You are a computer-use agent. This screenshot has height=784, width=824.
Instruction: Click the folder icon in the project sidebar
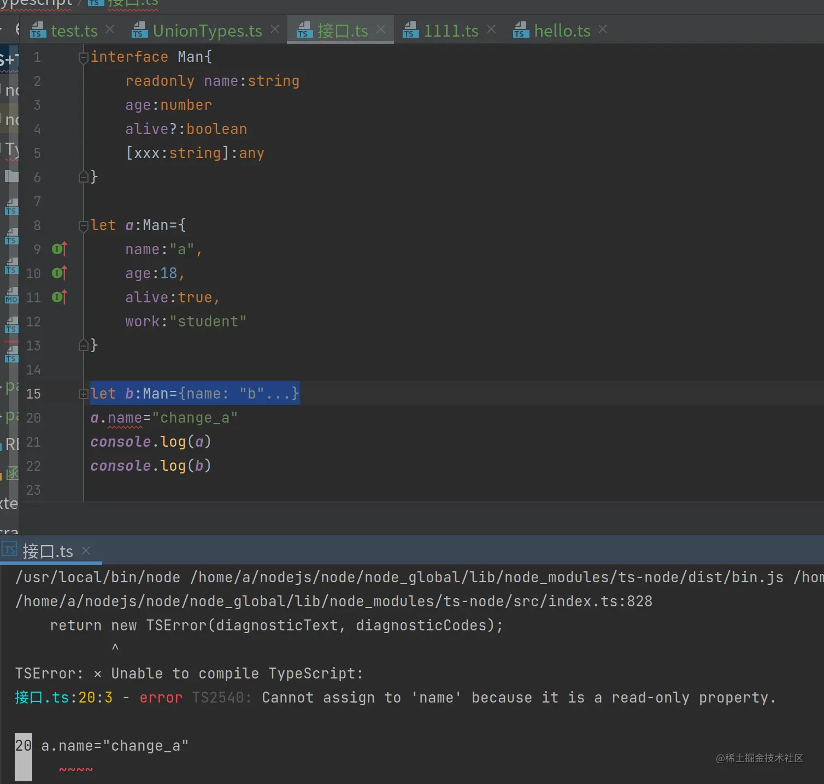(11, 176)
